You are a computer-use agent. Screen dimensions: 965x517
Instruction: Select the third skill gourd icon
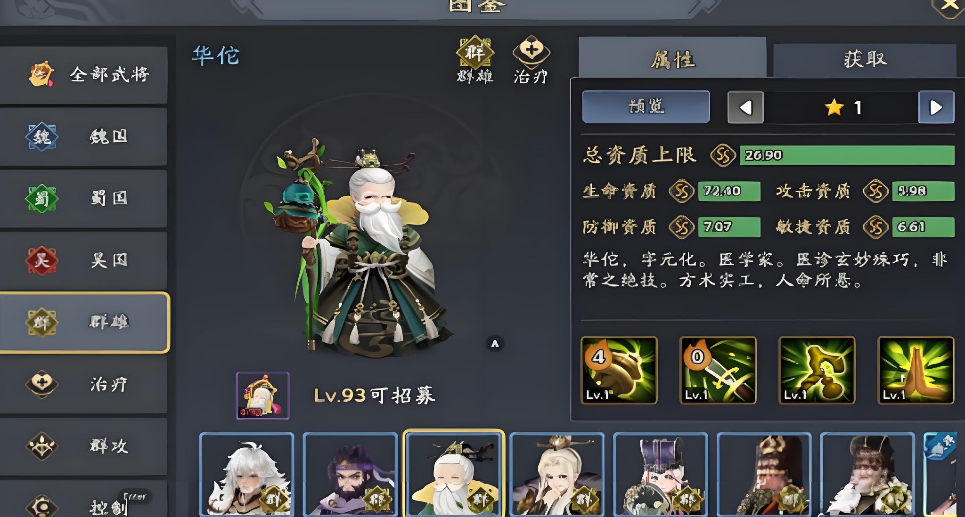coord(817,370)
